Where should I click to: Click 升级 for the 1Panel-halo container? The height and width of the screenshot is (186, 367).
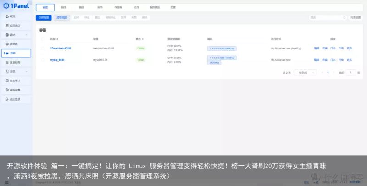click(x=341, y=48)
